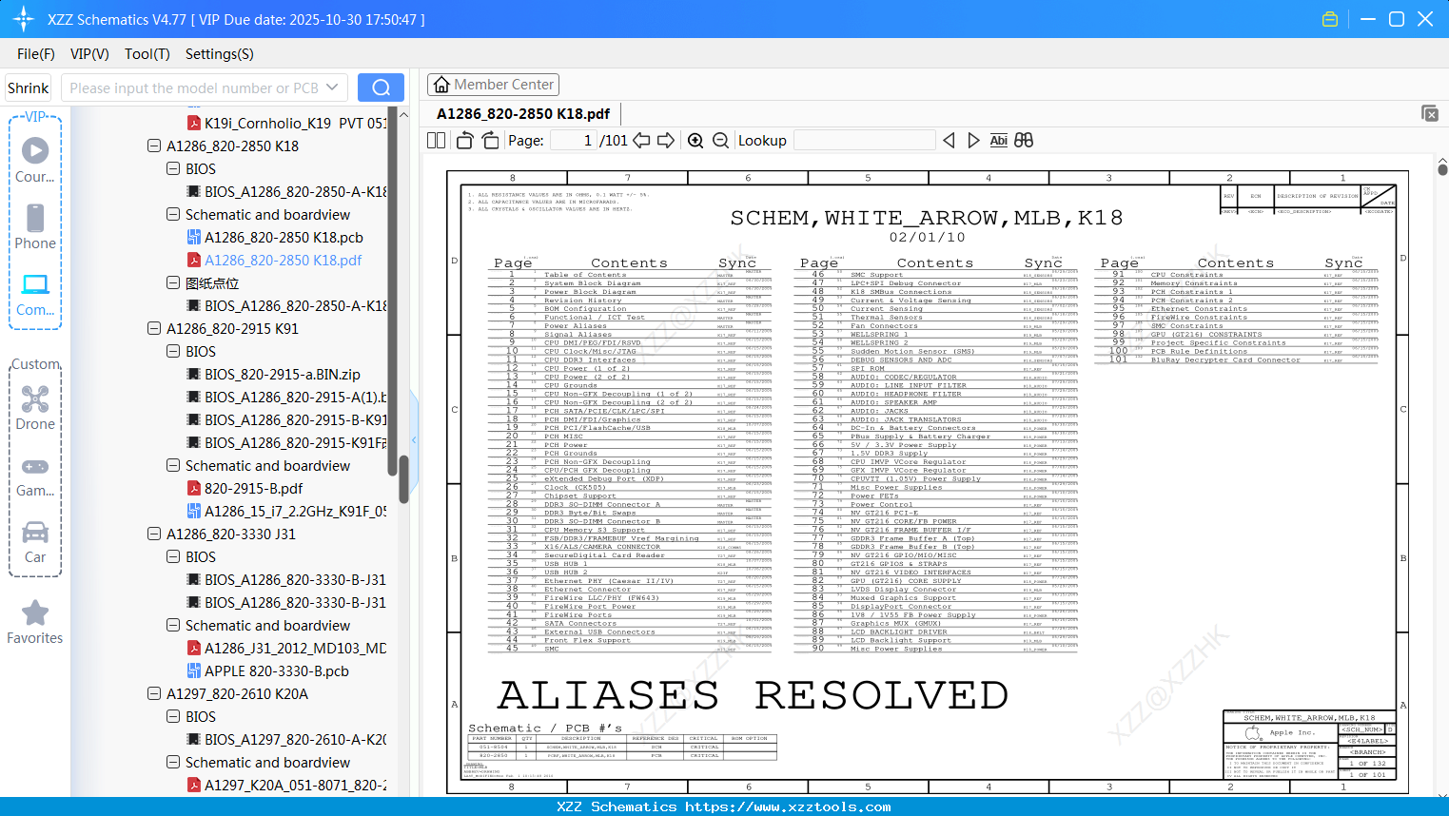Collapse the A1286_820-2850 K18 folder
Screen dimensions: 1449x816
(154, 146)
